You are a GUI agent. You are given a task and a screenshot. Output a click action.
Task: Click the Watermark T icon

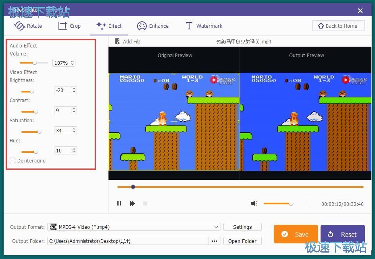pos(189,26)
